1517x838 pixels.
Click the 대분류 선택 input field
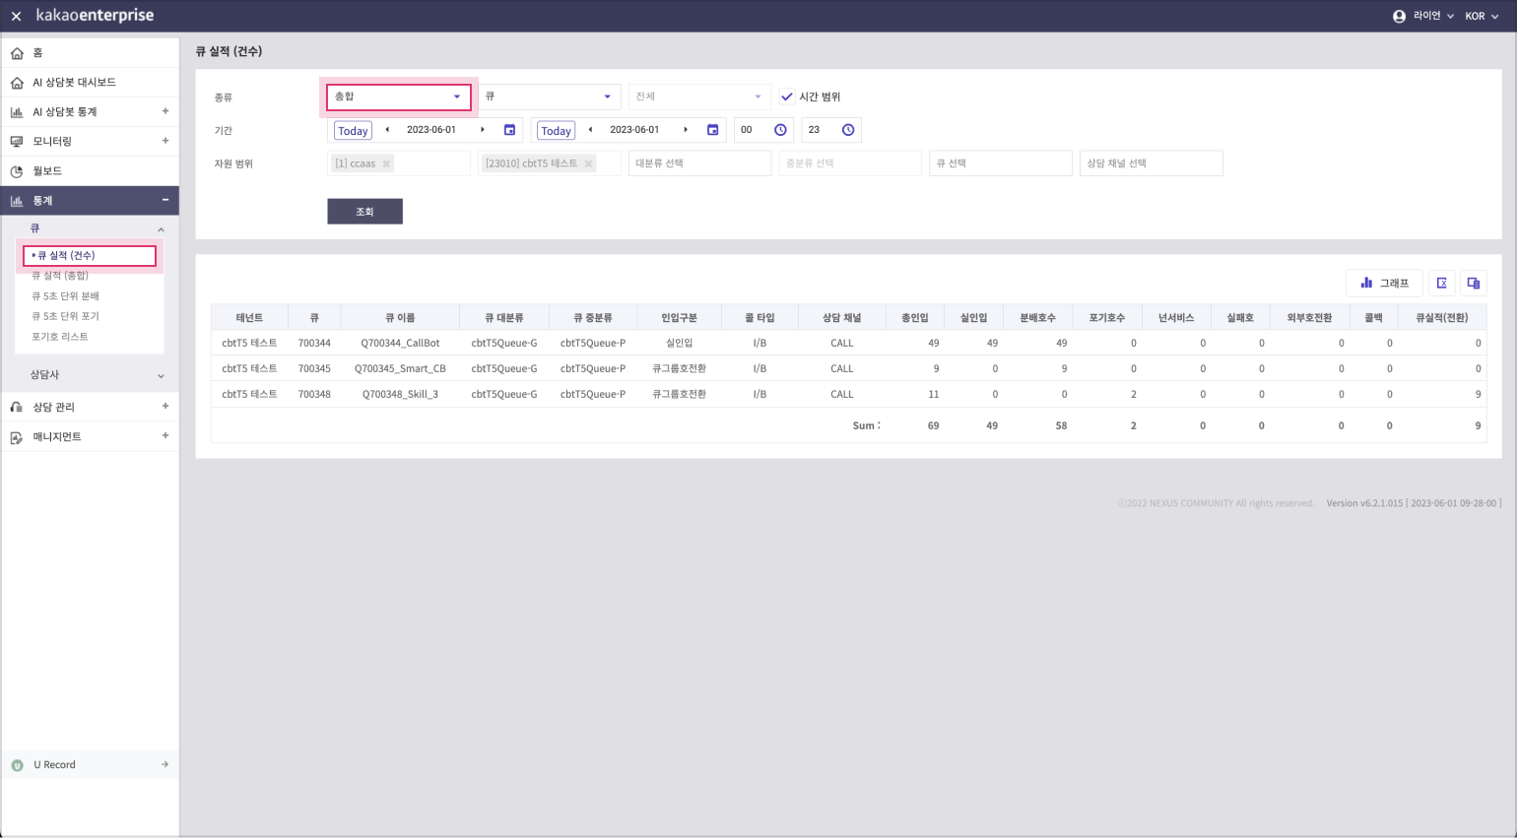click(x=699, y=163)
